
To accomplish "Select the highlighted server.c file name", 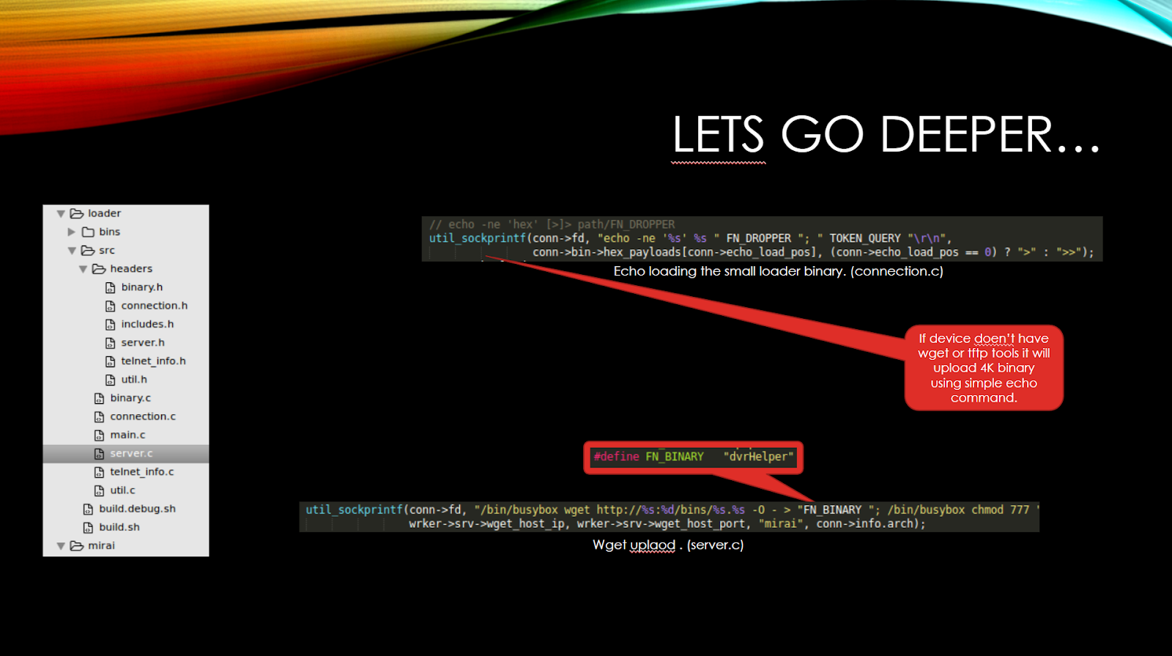I will click(131, 454).
